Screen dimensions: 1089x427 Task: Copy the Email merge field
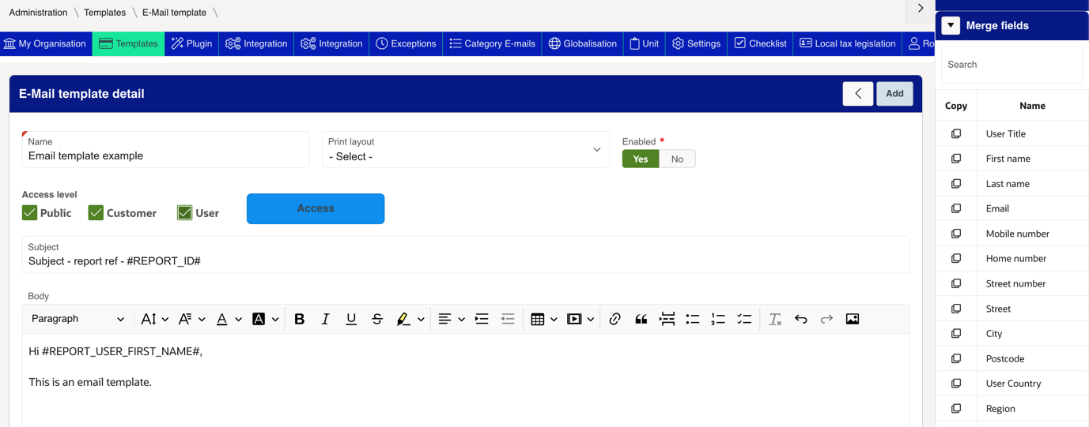tap(956, 208)
